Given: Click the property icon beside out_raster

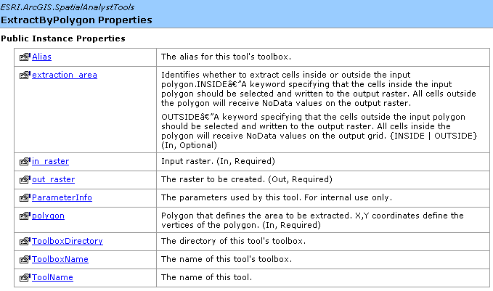Looking at the screenshot, I should pyautogui.click(x=25, y=179).
